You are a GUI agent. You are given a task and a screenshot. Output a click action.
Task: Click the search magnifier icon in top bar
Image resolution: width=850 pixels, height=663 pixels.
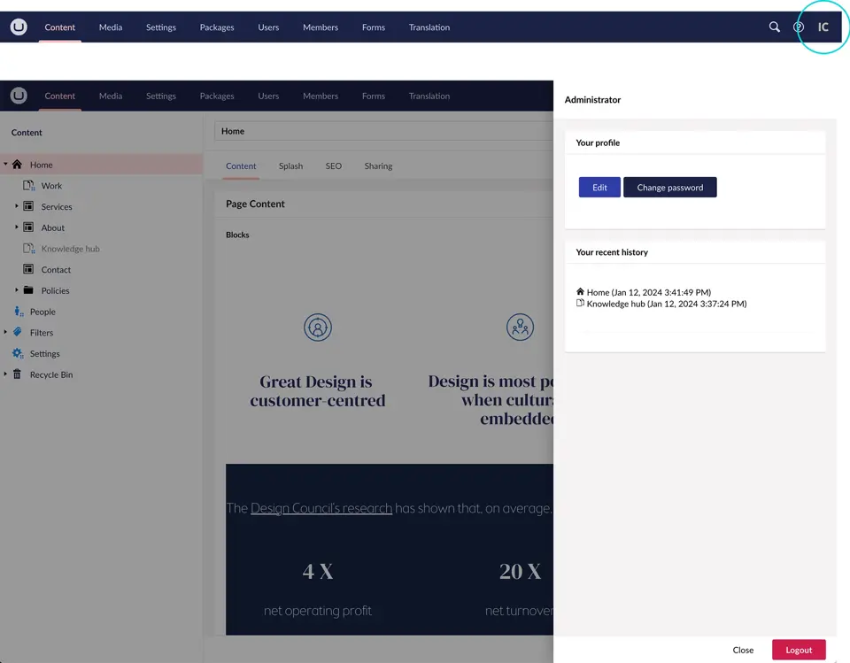pyautogui.click(x=774, y=27)
